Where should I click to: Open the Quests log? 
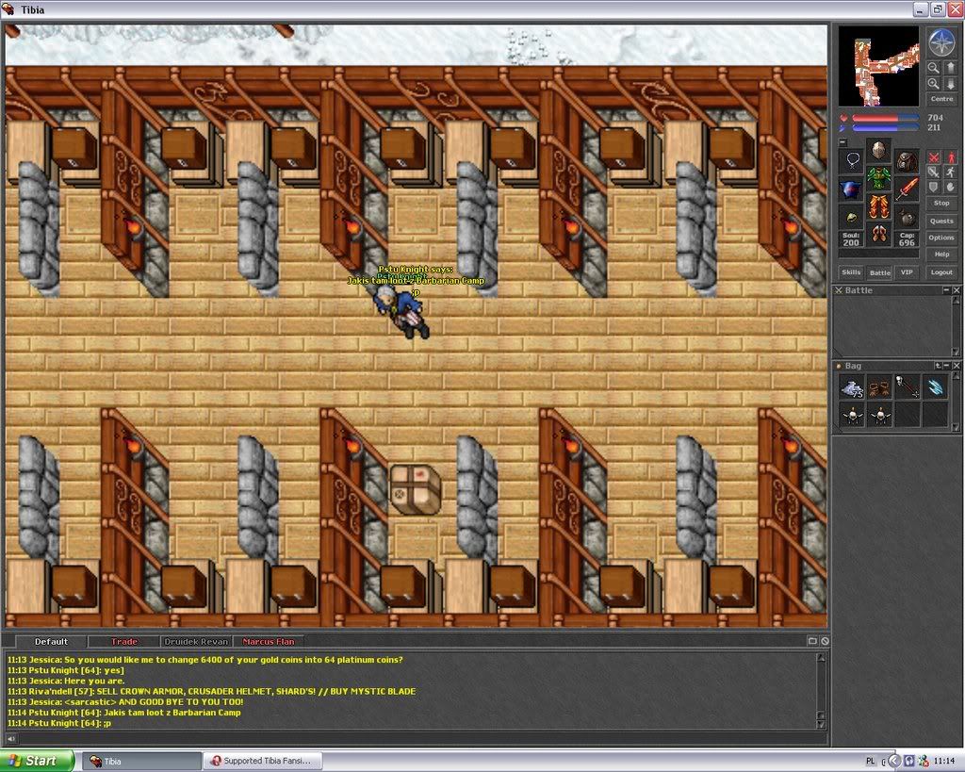click(x=941, y=221)
